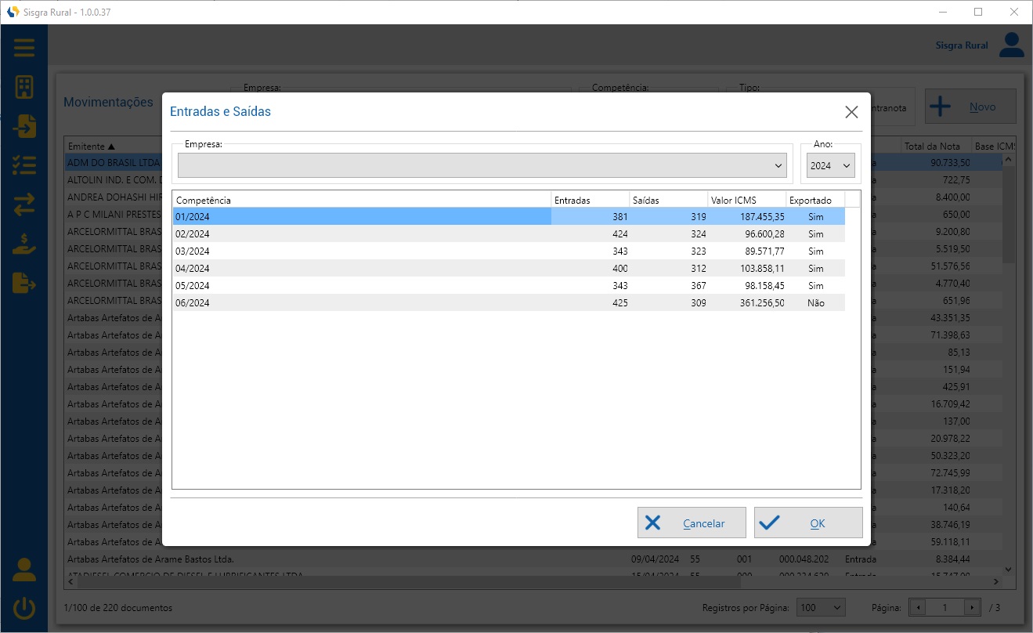
Task: Open the user icon at sidebar bottom
Action: click(24, 570)
